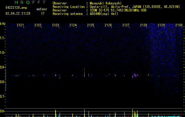Click the observer name Masayuki Kobayashi

pos(106,3)
